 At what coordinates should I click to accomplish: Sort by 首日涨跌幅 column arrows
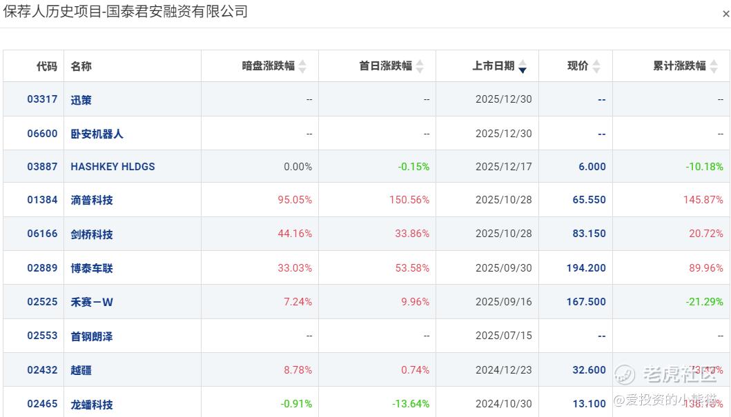(x=420, y=66)
